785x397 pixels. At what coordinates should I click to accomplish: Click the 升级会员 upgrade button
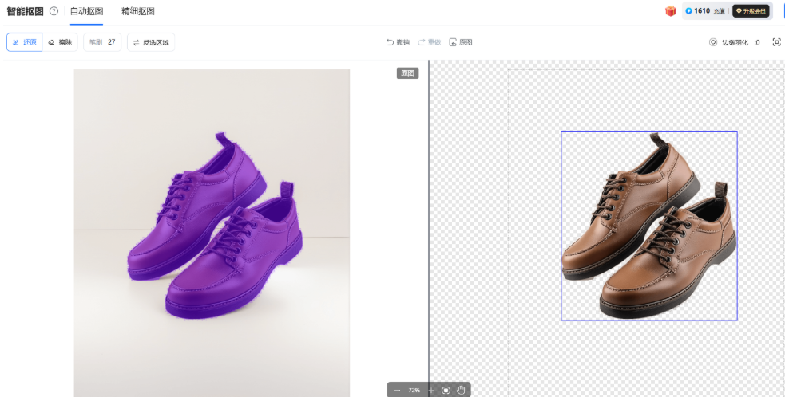pos(751,11)
